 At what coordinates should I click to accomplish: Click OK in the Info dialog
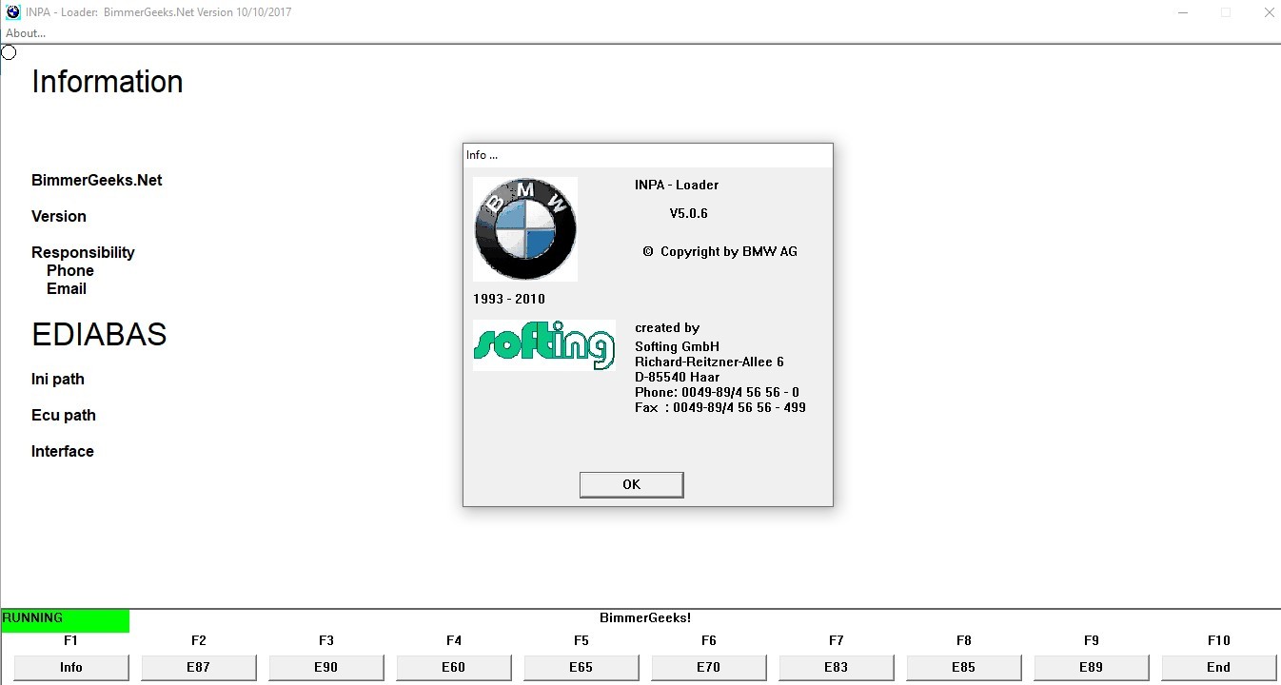coord(631,484)
